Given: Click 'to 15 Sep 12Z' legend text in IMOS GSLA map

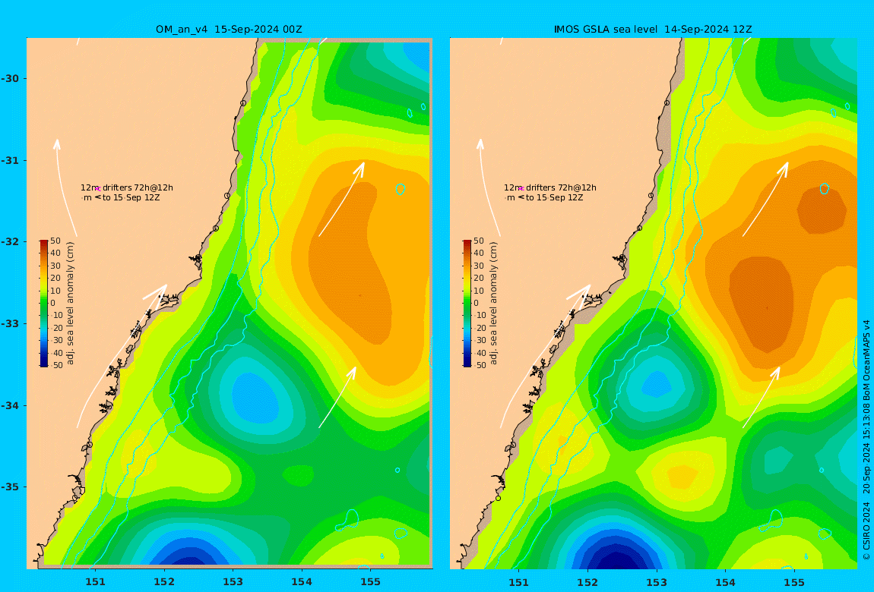Looking at the screenshot, I should point(555,197).
